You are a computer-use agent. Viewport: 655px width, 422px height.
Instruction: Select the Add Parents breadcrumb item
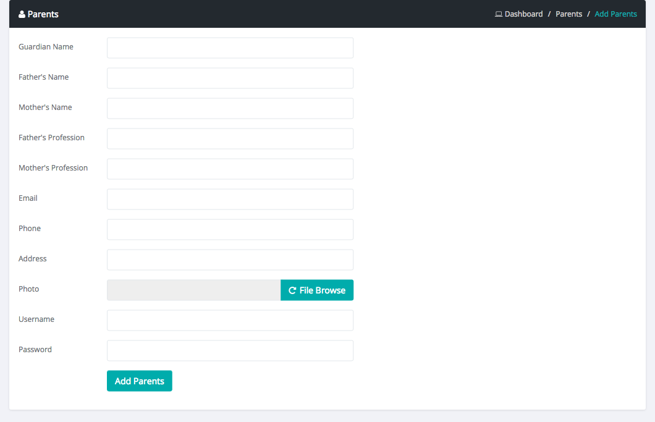[x=615, y=14]
